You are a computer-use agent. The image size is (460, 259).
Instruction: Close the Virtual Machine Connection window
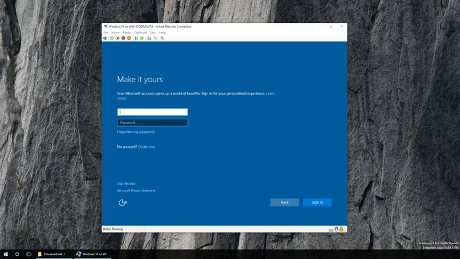(341, 27)
